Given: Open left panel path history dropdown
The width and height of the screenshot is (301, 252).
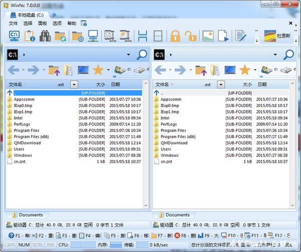Looking at the screenshot, I should (x=128, y=55).
